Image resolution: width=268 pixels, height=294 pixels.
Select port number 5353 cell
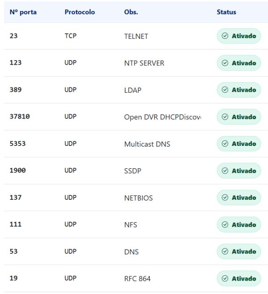click(17, 144)
